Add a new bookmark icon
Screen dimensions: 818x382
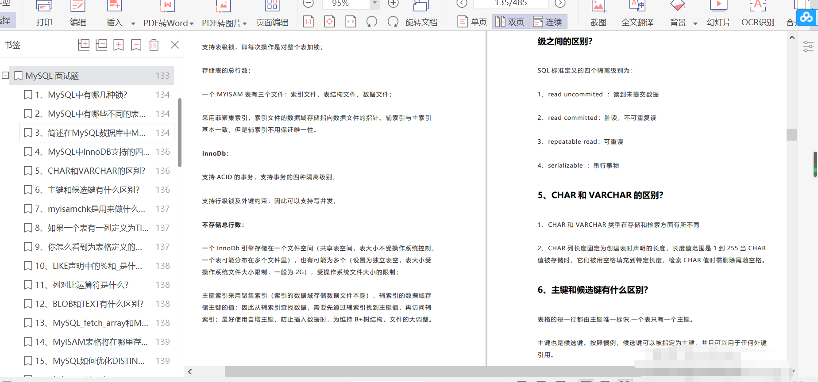click(x=119, y=45)
